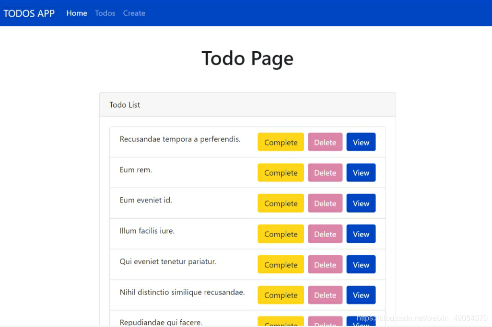Delete the 'Eum eveniet id.' todo

coord(325,203)
